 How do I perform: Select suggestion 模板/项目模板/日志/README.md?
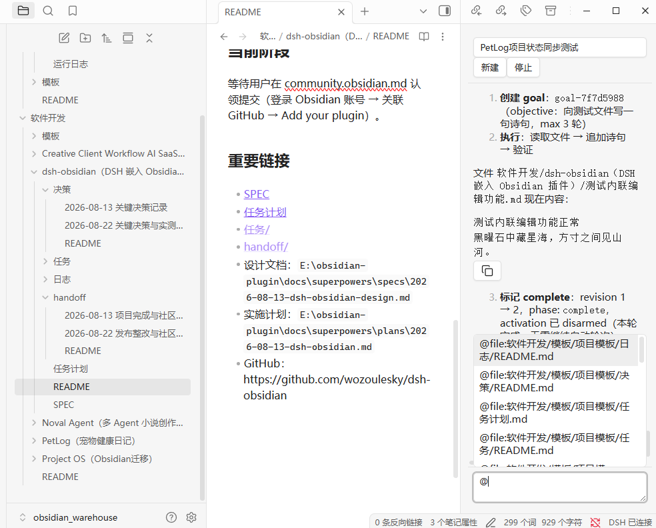(556, 350)
